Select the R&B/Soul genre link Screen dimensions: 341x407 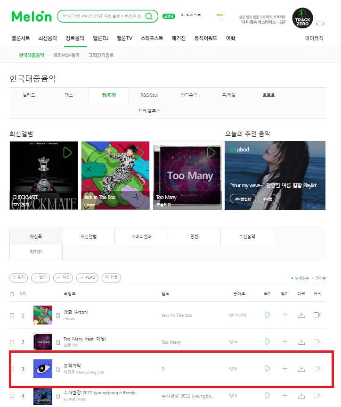(149, 95)
